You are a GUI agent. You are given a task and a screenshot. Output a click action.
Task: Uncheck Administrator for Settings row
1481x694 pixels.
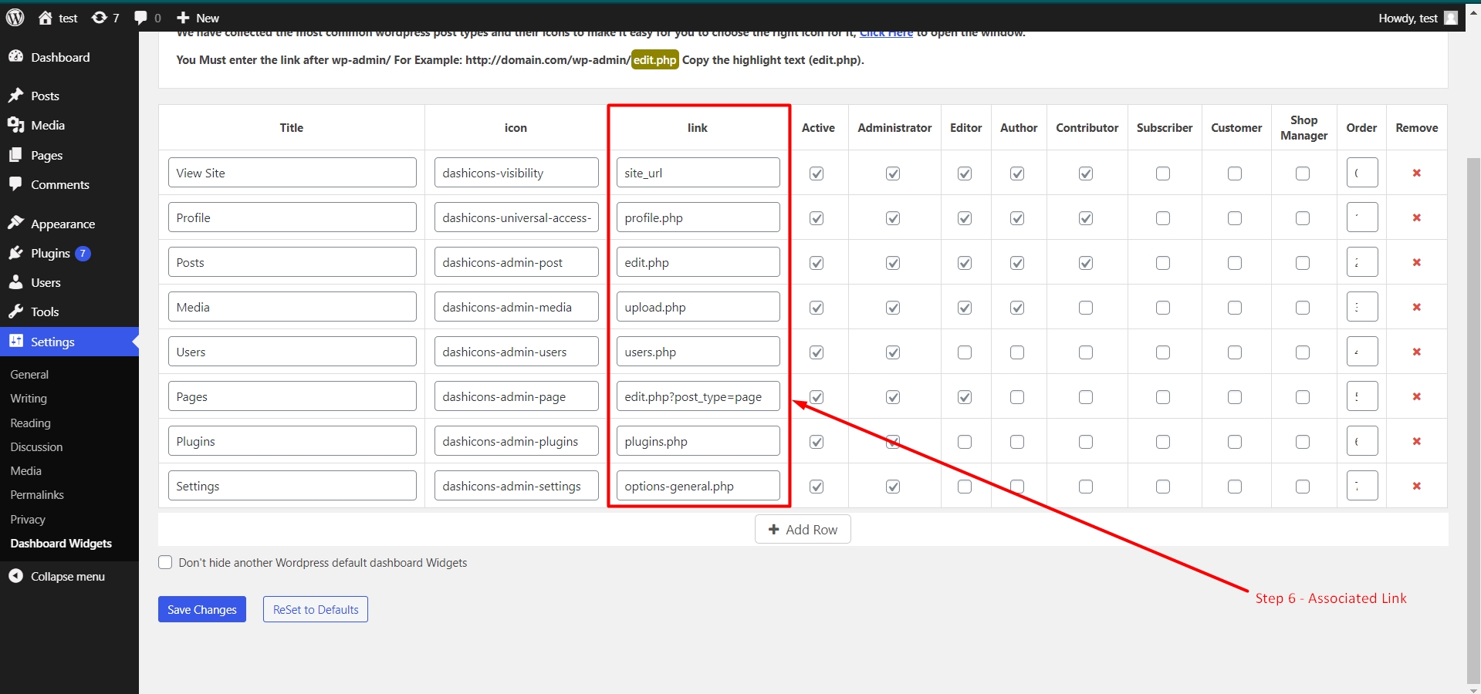[x=893, y=487]
